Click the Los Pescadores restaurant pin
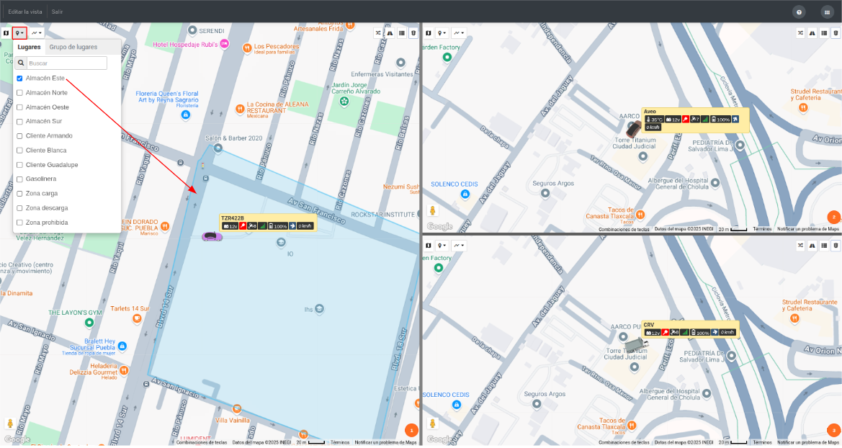This screenshot has height=448, width=842. 247,48
